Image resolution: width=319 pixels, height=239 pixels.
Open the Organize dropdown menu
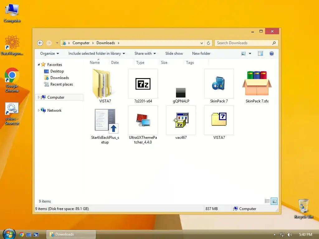coord(50,54)
